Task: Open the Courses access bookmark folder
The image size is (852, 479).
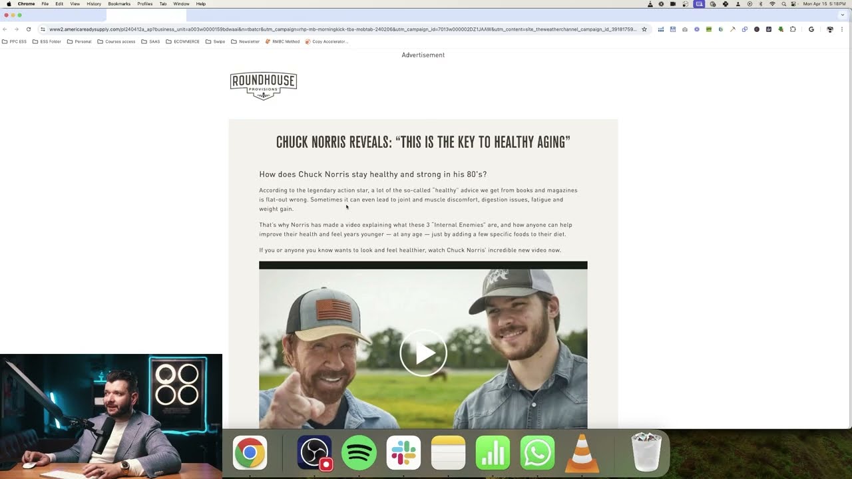Action: [x=116, y=41]
